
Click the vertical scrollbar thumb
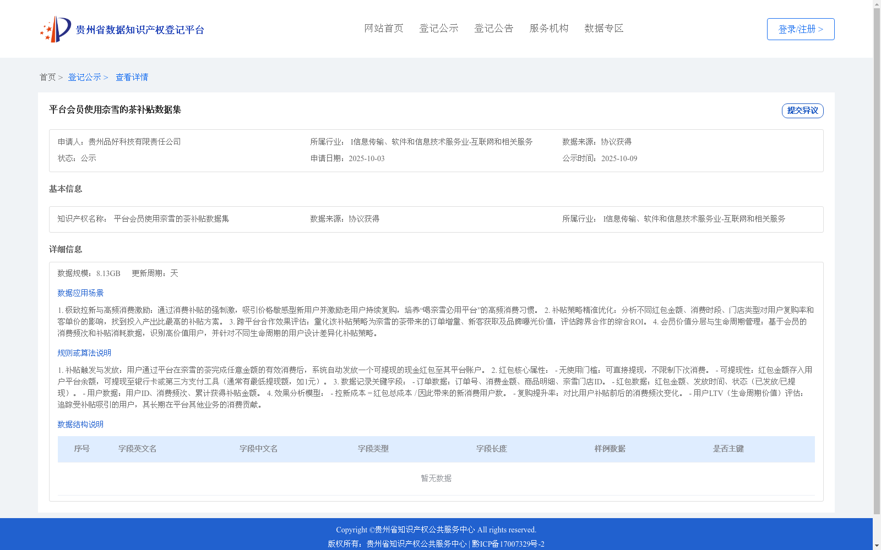[877, 261]
